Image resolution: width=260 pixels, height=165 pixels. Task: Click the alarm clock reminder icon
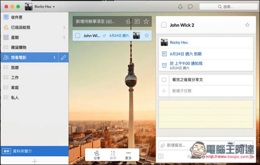[x=164, y=65]
